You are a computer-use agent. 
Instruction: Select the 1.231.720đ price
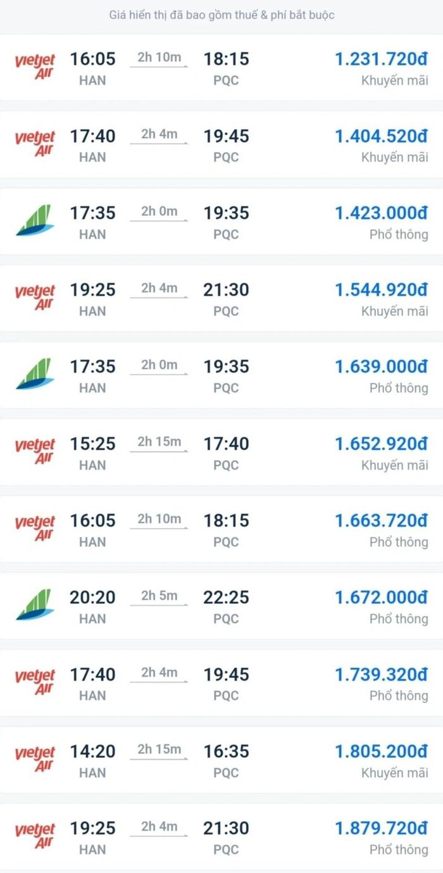(x=381, y=60)
